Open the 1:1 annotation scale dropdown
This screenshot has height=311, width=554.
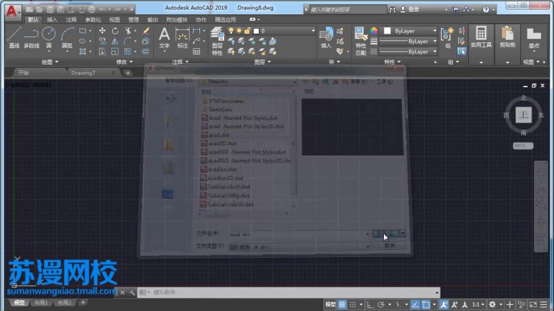point(478,304)
